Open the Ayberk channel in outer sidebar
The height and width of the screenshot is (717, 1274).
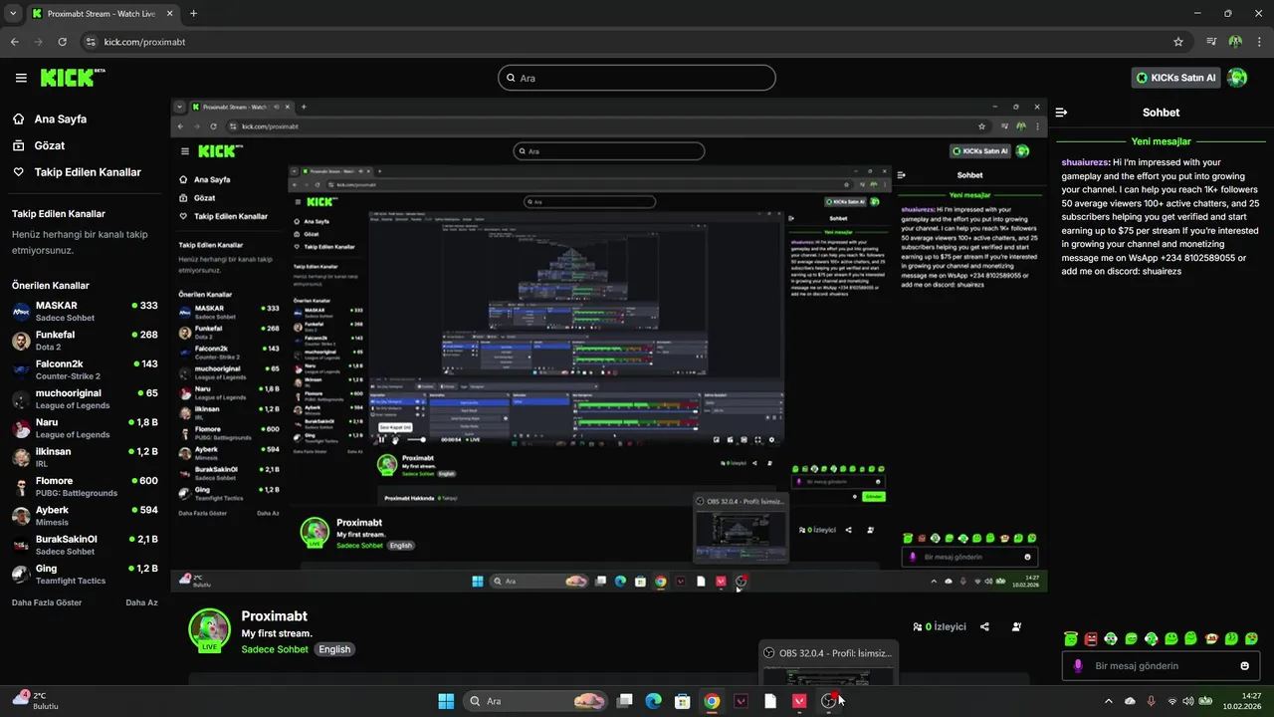[x=86, y=516]
